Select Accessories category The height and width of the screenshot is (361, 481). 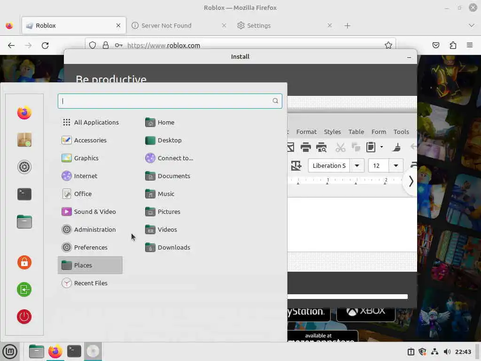90,140
